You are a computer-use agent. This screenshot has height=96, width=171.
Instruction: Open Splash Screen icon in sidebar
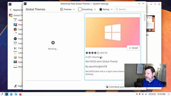click(15, 62)
